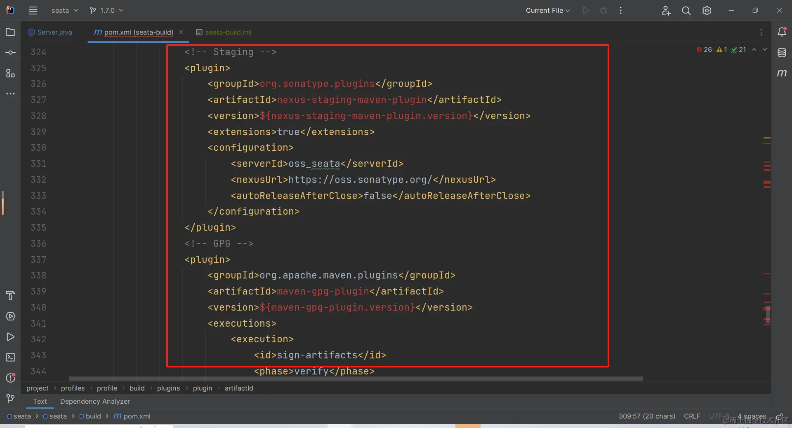The height and width of the screenshot is (428, 792).
Task: Click the errors count indicator 26
Action: pos(704,49)
